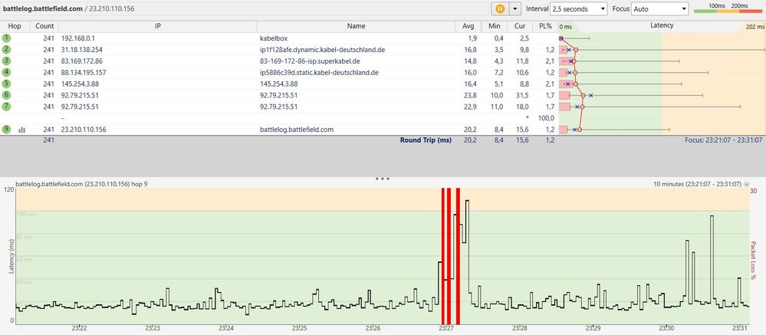Image resolution: width=766 pixels, height=335 pixels.
Task: Select hop 7 green circle icon
Action: [x=6, y=107]
